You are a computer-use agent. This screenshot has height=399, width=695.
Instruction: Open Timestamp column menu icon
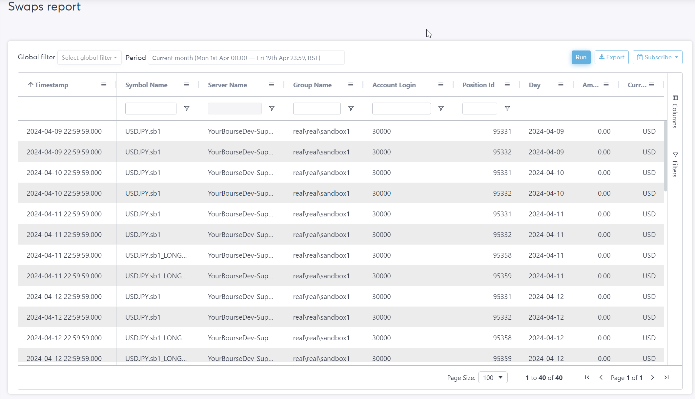point(104,85)
